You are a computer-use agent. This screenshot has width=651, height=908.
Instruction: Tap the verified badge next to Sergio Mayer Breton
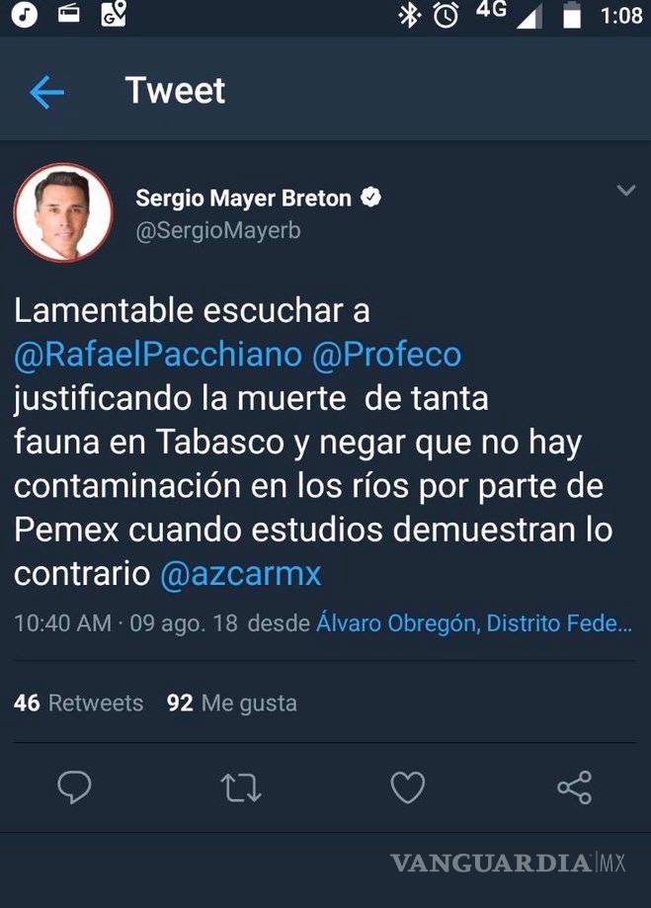(370, 197)
